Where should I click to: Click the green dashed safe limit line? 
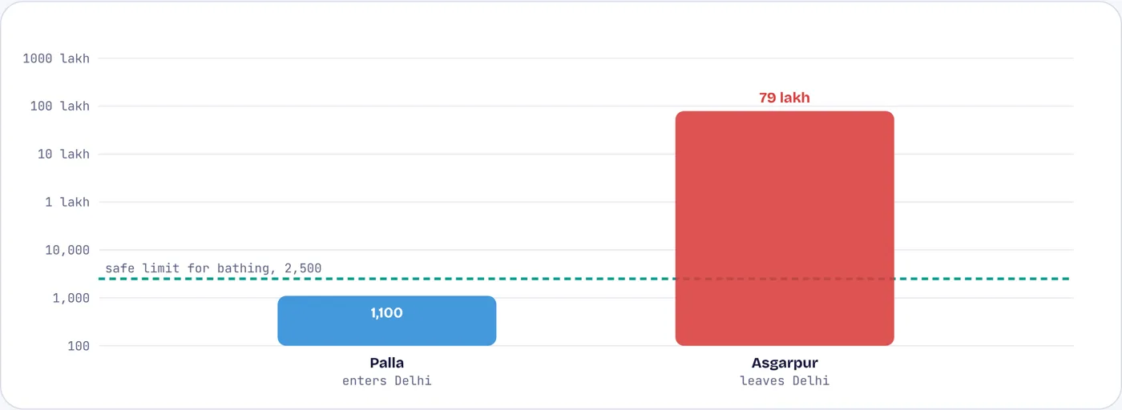tap(583, 279)
